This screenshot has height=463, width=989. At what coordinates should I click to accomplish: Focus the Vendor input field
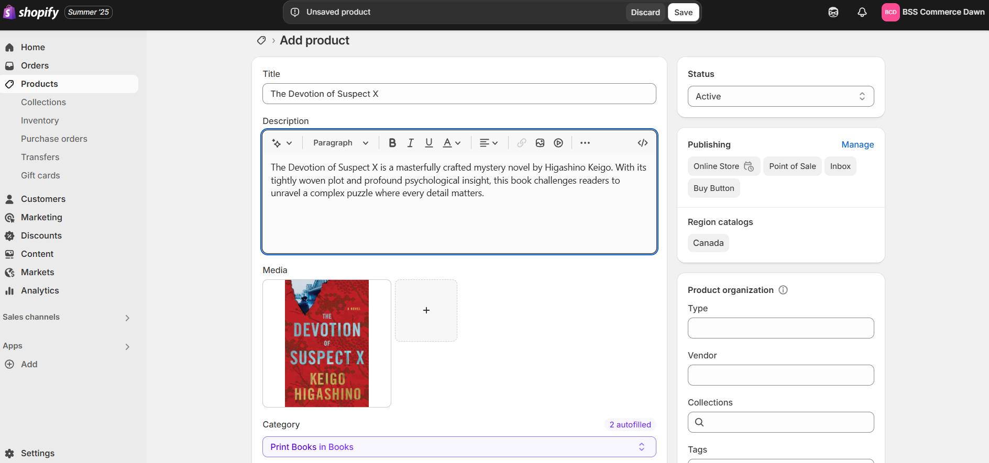[781, 375]
